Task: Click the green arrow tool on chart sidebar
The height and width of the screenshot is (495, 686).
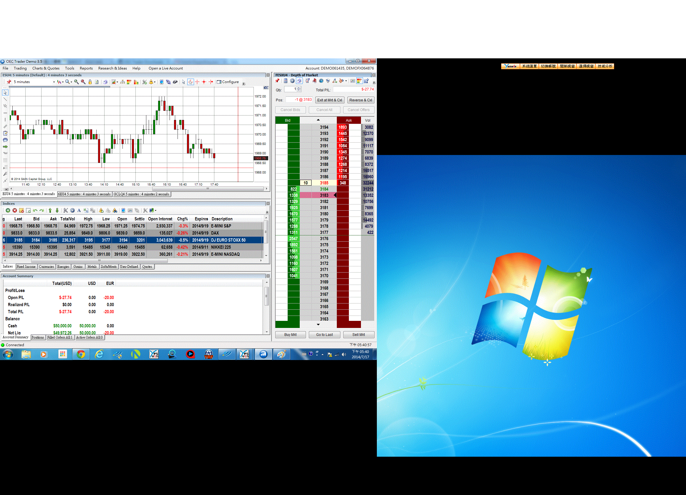Action: pos(5,146)
